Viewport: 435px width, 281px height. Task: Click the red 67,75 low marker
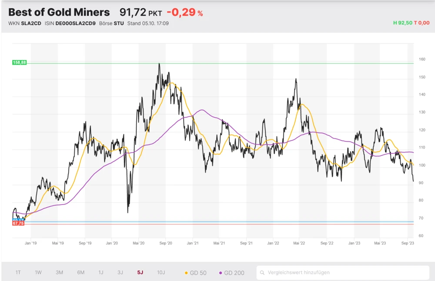(18, 224)
